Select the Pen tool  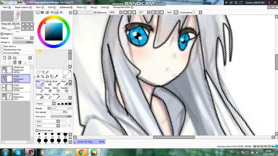(x=40, y=83)
